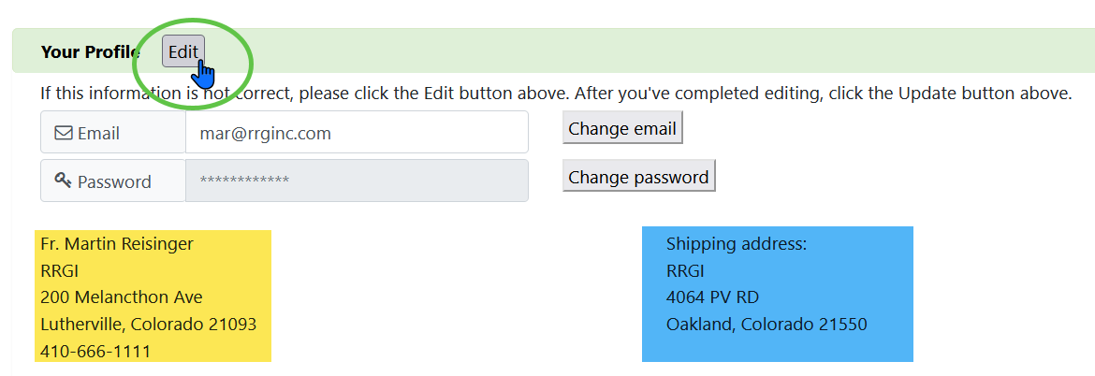The width and height of the screenshot is (1095, 376).
Task: Click the 4064 PV RD shipping line
Action: pos(712,297)
